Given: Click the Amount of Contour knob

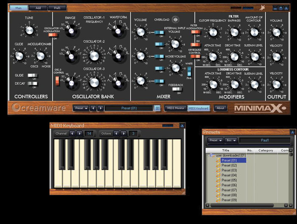Looking at the screenshot, I should pos(255,32).
